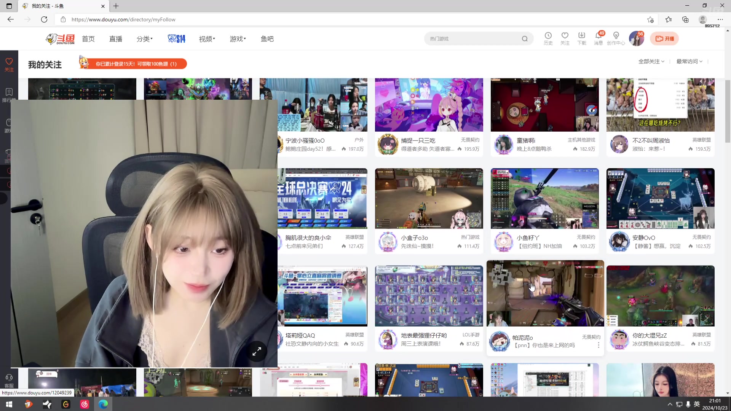This screenshot has height=411, width=731.
Task: Open browser profile avatar icon
Action: [703, 19]
